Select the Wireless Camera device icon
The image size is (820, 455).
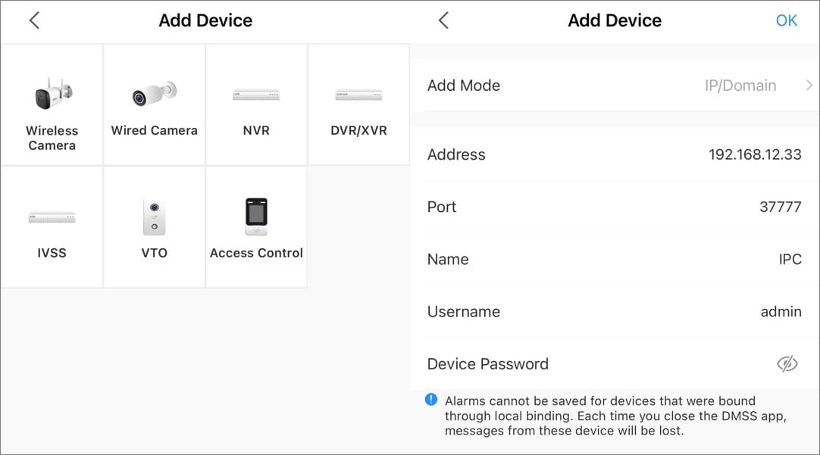point(53,94)
